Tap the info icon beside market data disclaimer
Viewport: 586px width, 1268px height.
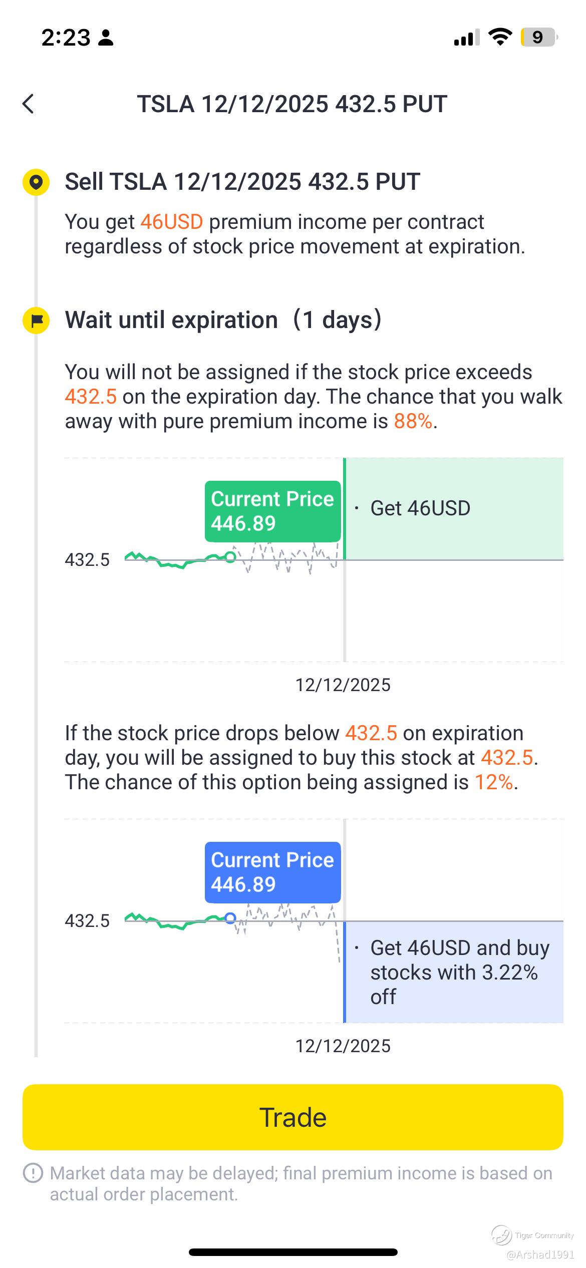click(33, 1173)
